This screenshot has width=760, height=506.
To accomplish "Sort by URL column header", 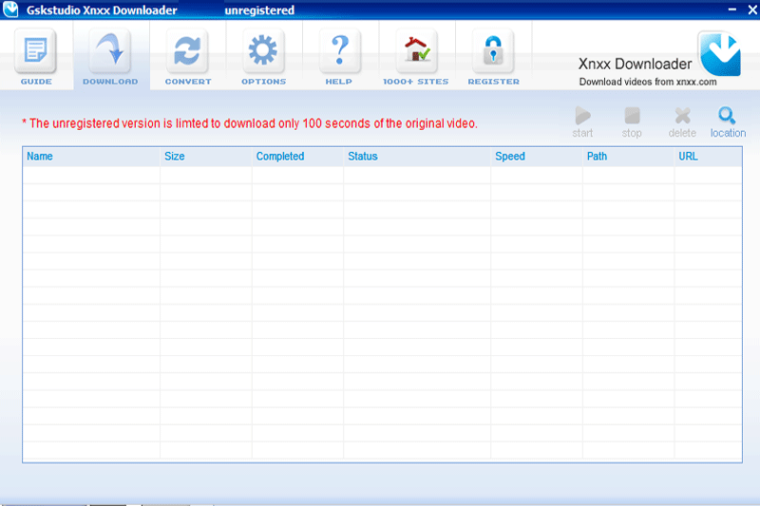I will [x=708, y=157].
